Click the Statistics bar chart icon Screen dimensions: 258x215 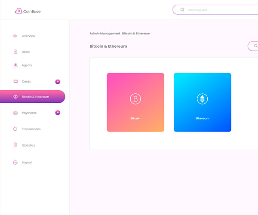pyautogui.click(x=15, y=144)
